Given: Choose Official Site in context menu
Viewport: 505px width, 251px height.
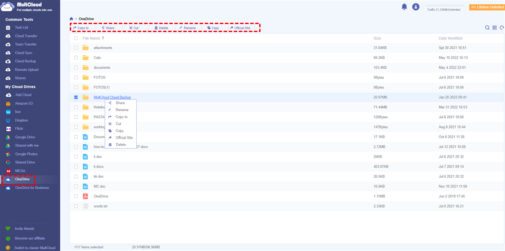Looking at the screenshot, I should (124, 138).
